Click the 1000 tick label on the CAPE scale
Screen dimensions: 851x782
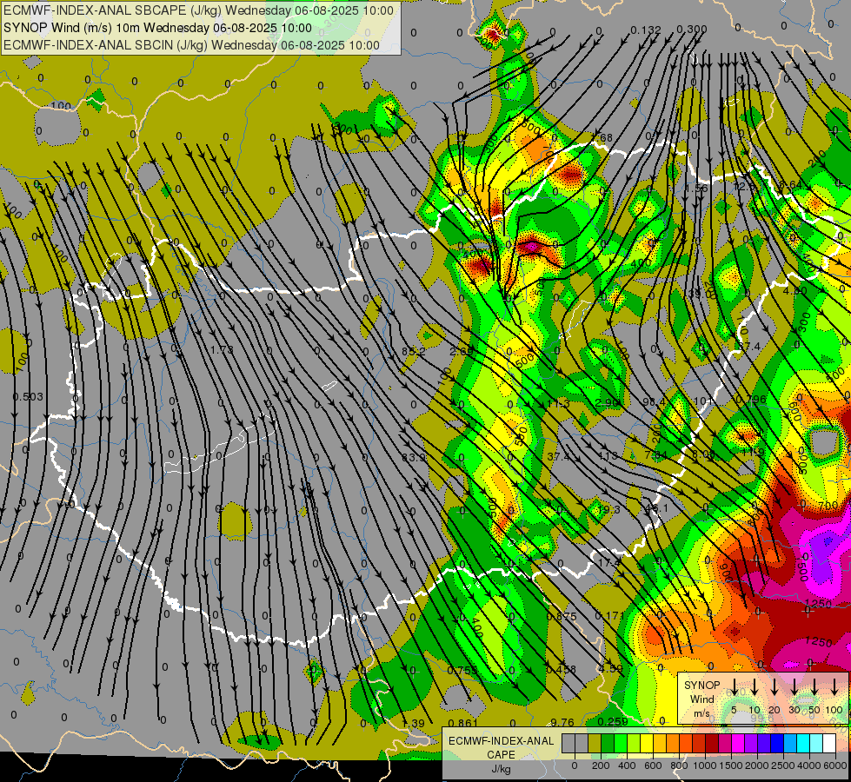point(705,765)
